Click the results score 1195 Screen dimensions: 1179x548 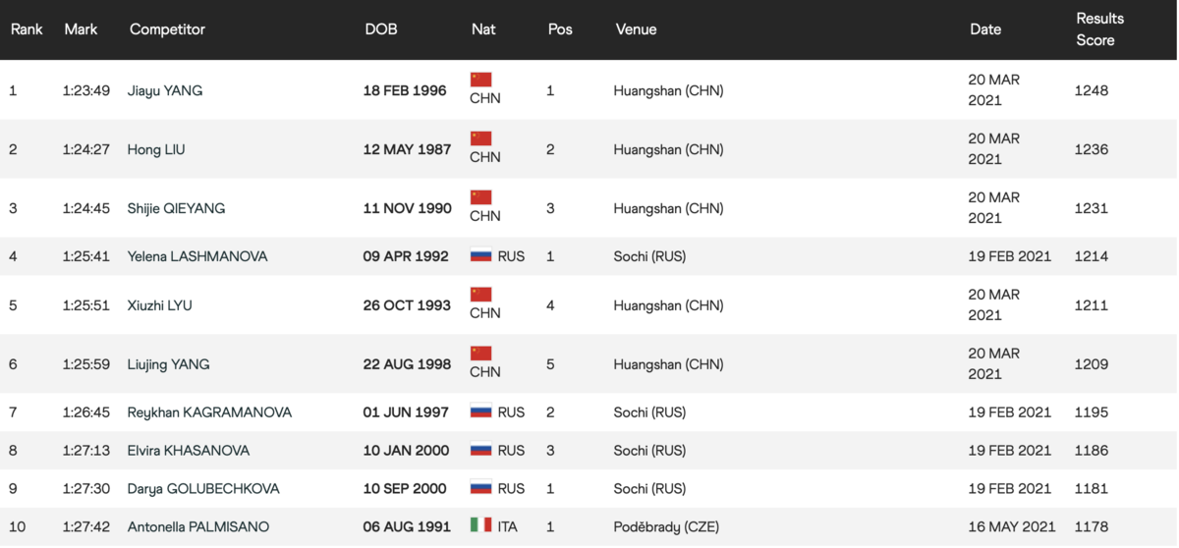tap(1092, 412)
